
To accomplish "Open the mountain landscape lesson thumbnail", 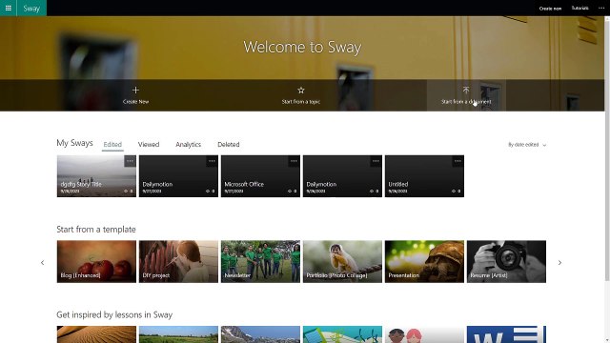I will (x=260, y=334).
